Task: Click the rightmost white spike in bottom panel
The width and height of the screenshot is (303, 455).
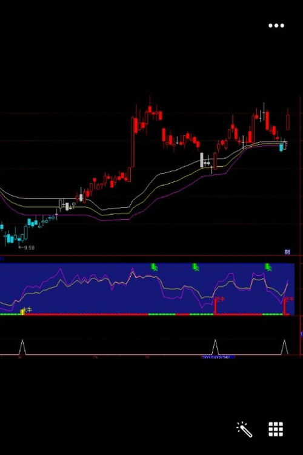Action: pos(285,347)
